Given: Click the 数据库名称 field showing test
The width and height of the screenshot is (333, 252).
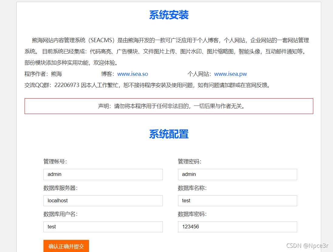Looking at the screenshot, I should point(237,200).
